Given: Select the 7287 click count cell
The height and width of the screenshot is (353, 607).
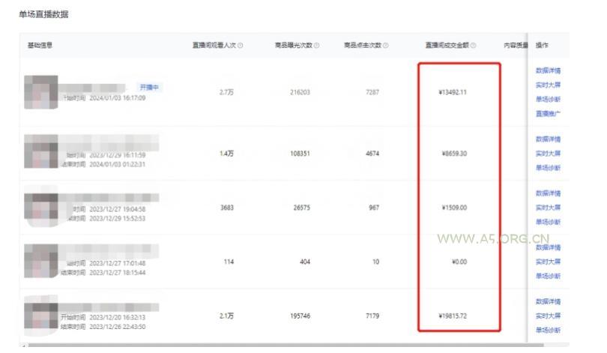Looking at the screenshot, I should point(372,92).
